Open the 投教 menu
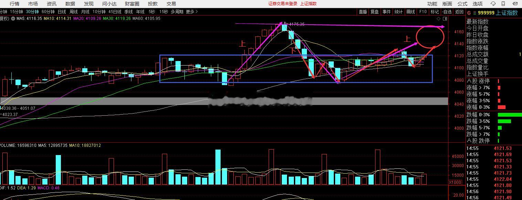 click(x=153, y=4)
